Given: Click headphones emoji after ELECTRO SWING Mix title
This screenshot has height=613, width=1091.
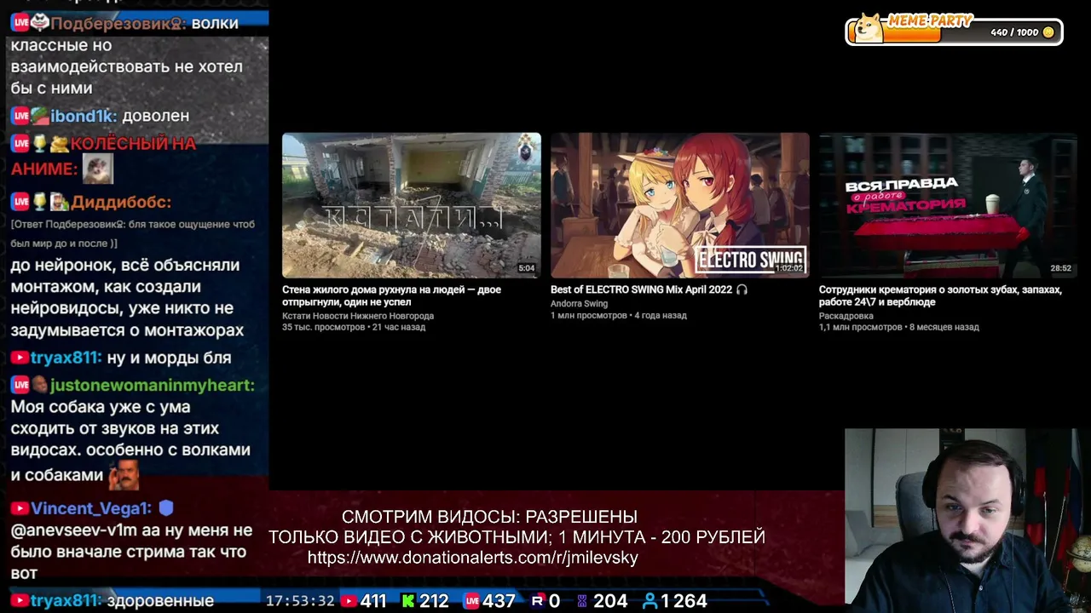Looking at the screenshot, I should (742, 289).
